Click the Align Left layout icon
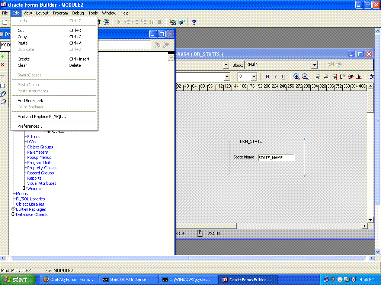 (318, 77)
